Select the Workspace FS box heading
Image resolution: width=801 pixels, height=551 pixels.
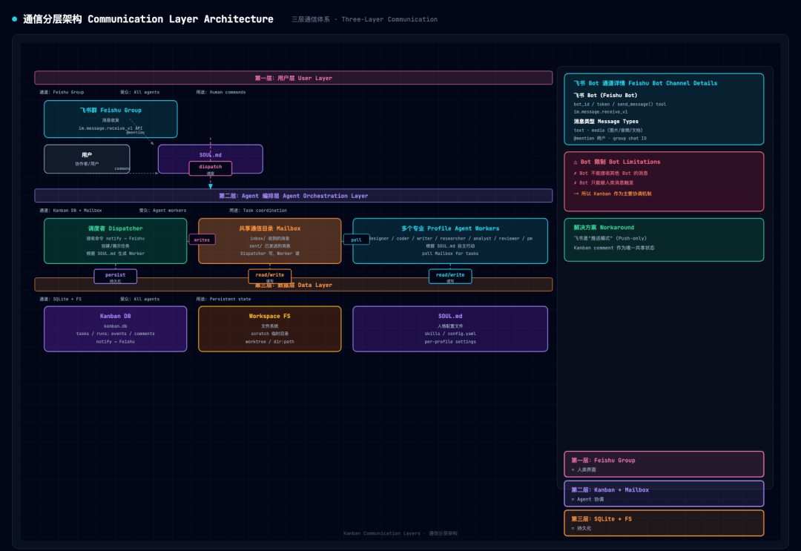(270, 316)
